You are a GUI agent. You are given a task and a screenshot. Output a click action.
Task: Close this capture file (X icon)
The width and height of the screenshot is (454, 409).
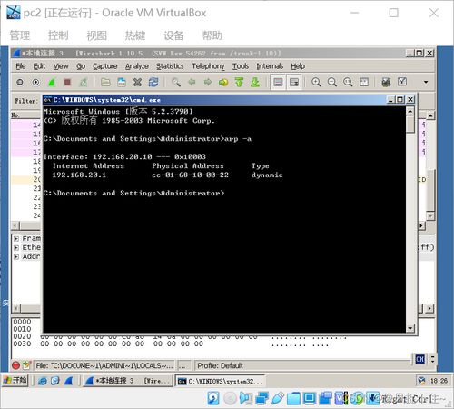137,82
